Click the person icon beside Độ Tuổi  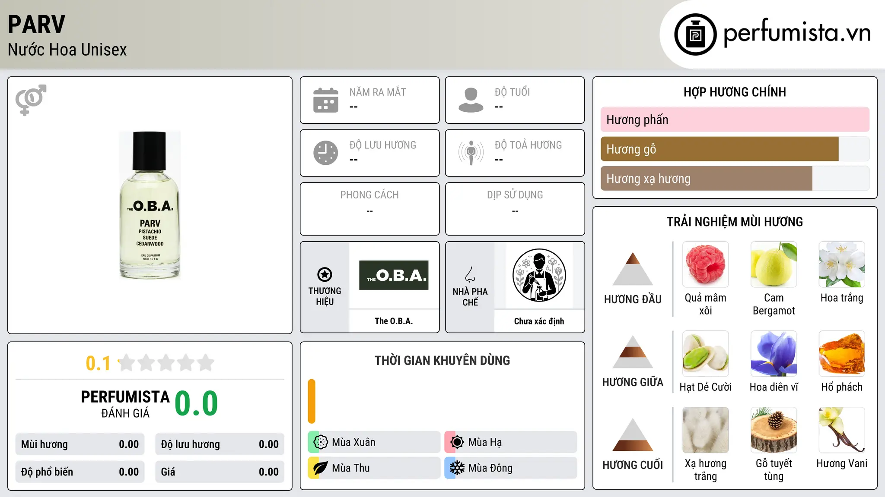(471, 100)
